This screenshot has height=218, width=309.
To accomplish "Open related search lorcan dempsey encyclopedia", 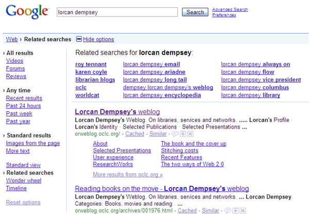I will [162, 95].
